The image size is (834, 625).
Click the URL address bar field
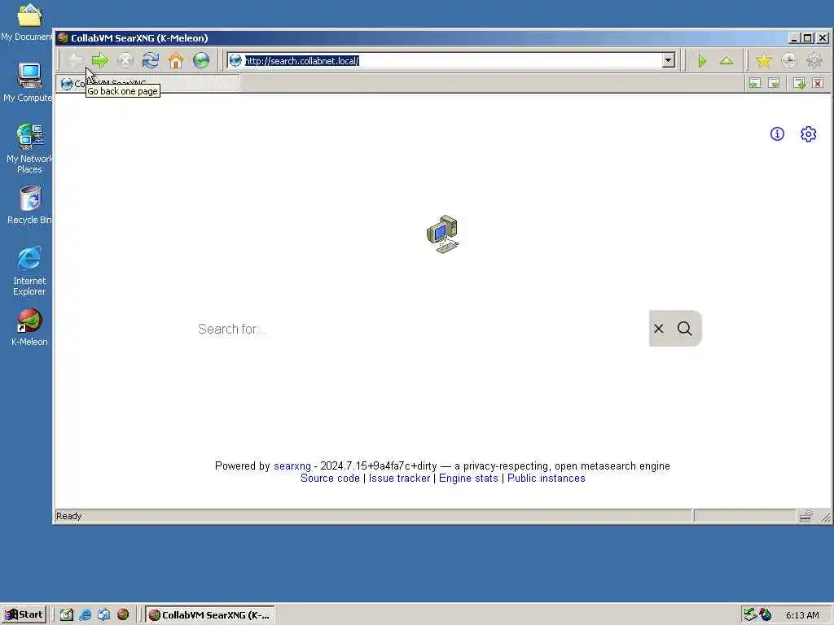[452, 60]
